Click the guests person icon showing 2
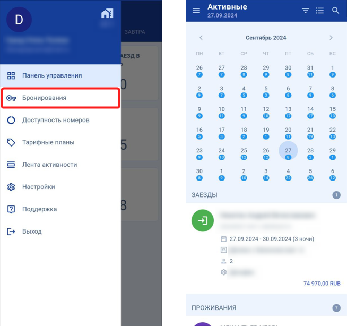The height and width of the screenshot is (326, 347). coord(223,261)
